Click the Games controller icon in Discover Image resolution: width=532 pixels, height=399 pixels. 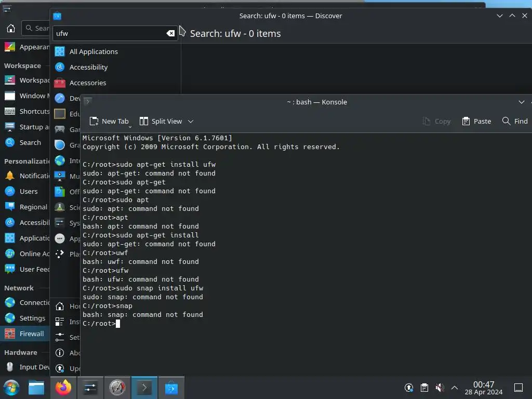click(x=60, y=129)
